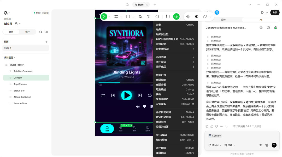The width and height of the screenshot is (282, 157).
Task: Select the Album Backdrop layer
Action: 26,97
